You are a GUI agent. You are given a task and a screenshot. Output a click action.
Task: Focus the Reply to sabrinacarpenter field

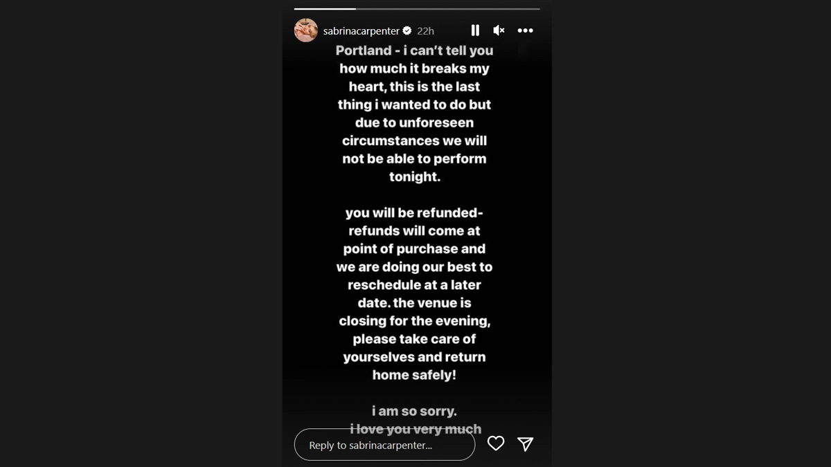[384, 445]
